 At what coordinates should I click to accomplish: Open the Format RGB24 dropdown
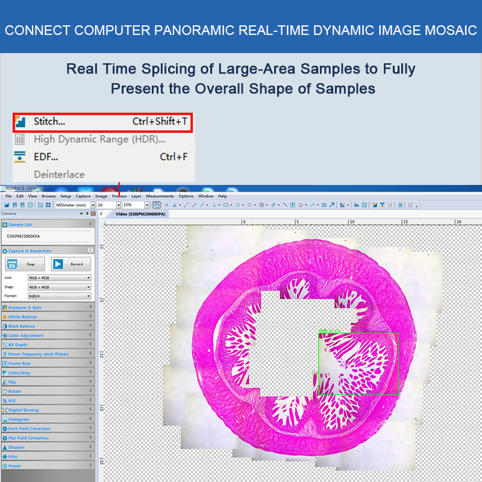[x=59, y=296]
